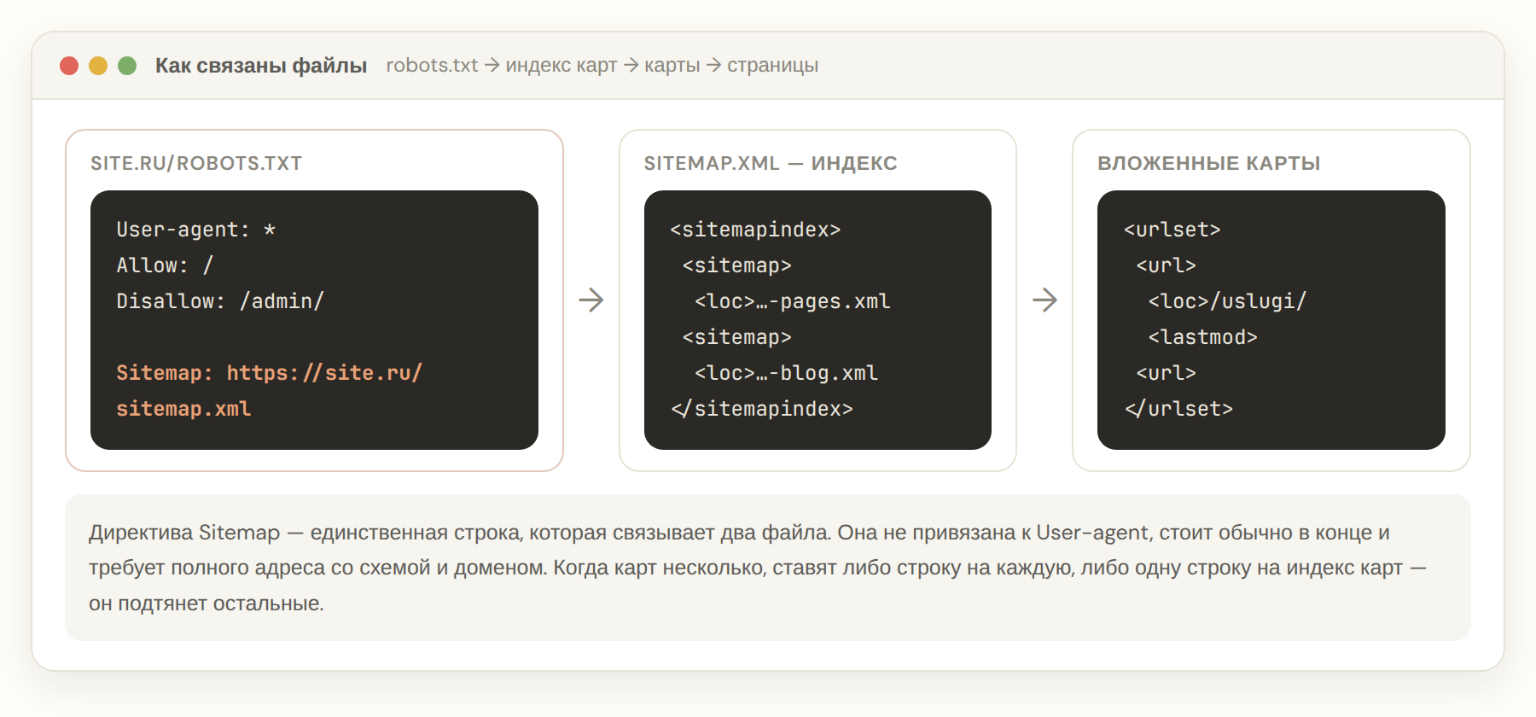Viewport: 1536px width, 717px height.
Task: Click the first '<sitemap>' tag above pages.xml
Action: tap(737, 265)
